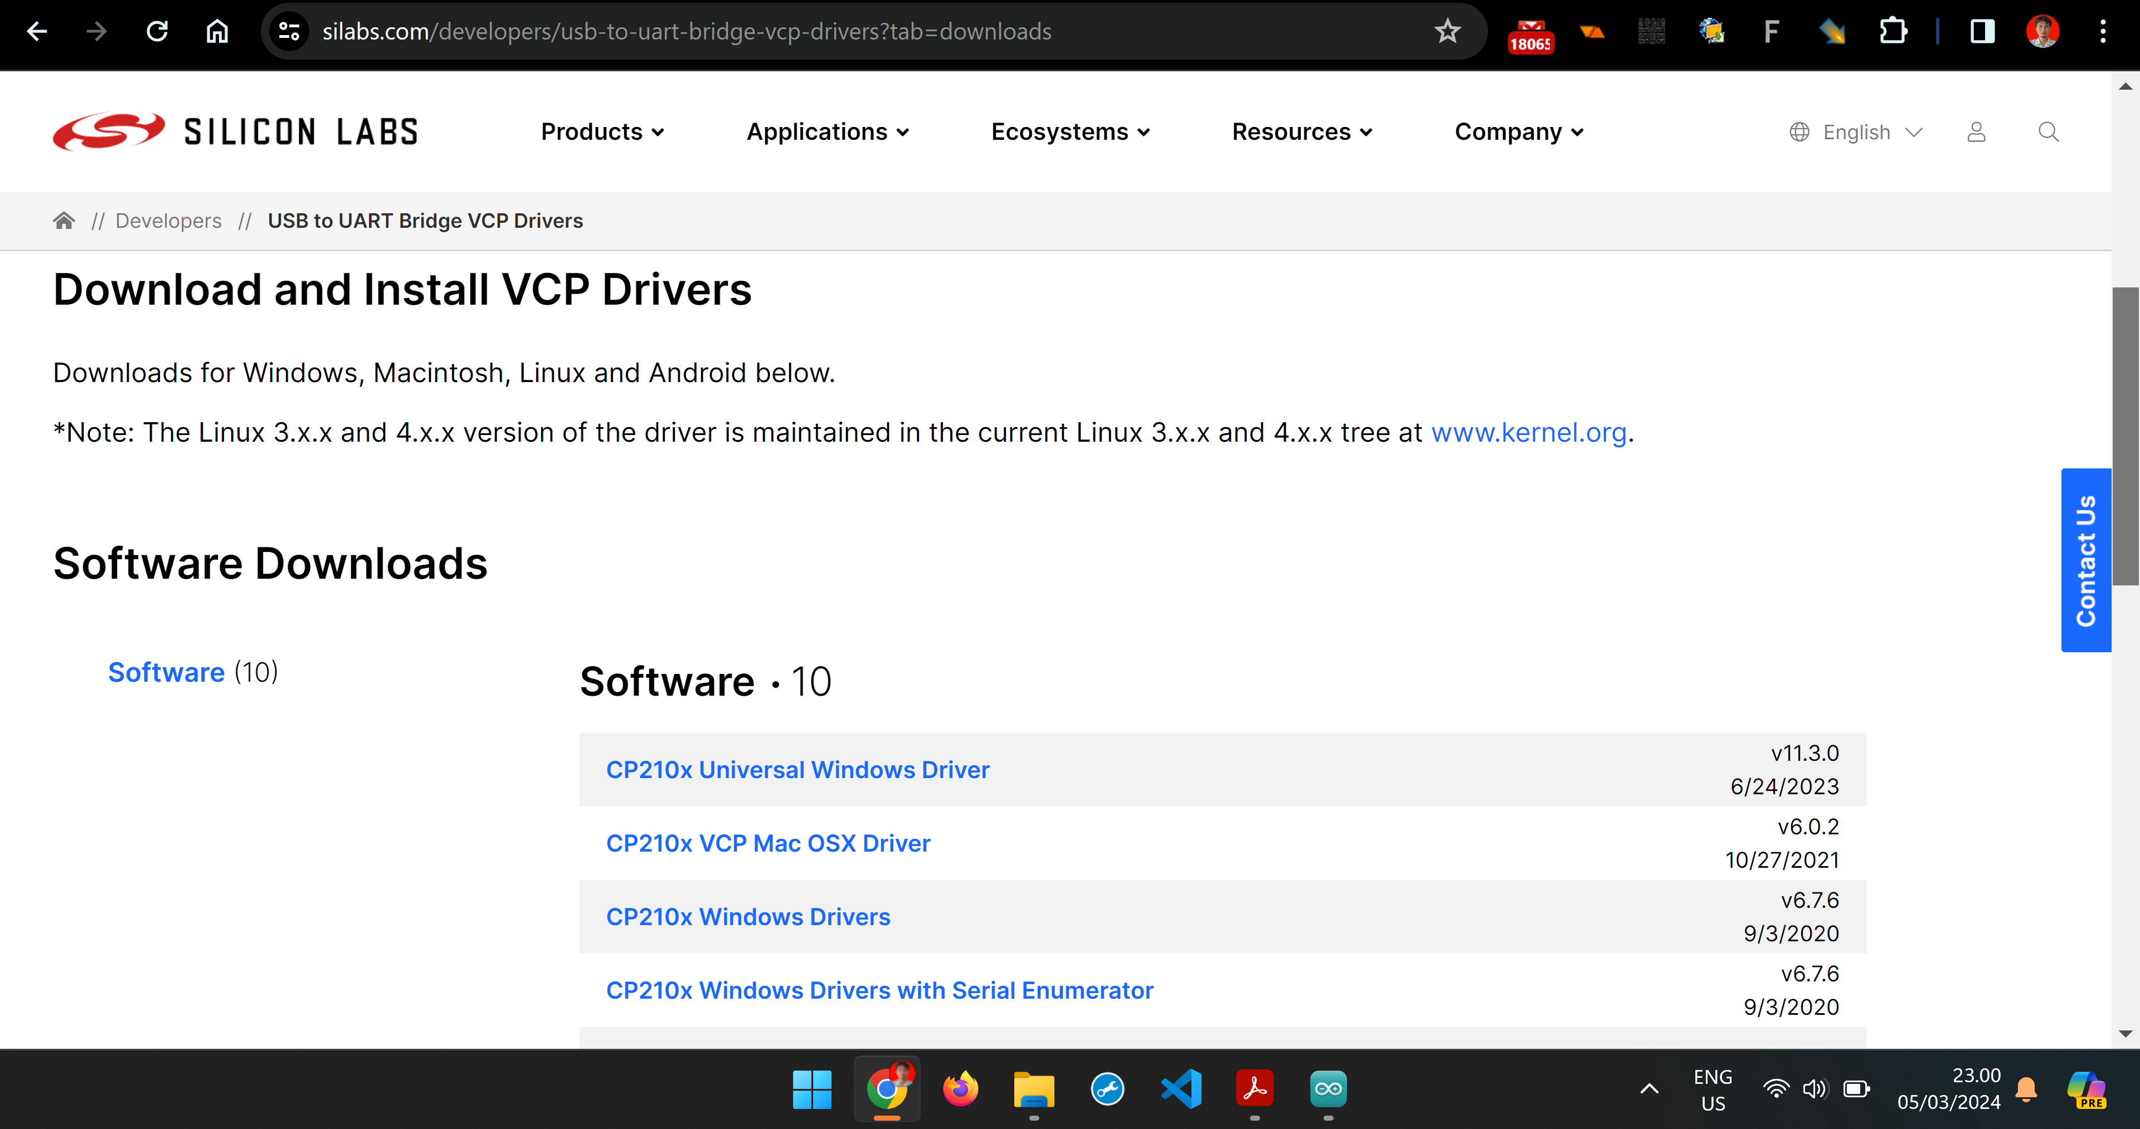View site information icon in address bar
Viewport: 2140px width, 1129px height.
pos(289,32)
